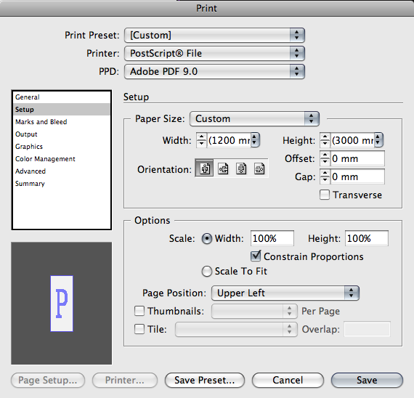
Task: Click the Gap stepper arrows
Action: coord(325,176)
